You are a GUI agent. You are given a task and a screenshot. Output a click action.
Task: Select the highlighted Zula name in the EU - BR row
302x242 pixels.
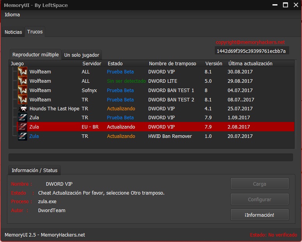(34, 127)
